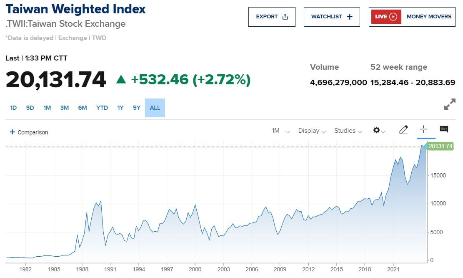This screenshot has width=463, height=278.
Task: Switch on the 5Y range view
Action: tap(136, 108)
